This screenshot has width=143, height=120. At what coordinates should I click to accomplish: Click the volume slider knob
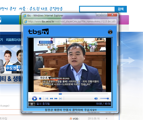pos(108,98)
